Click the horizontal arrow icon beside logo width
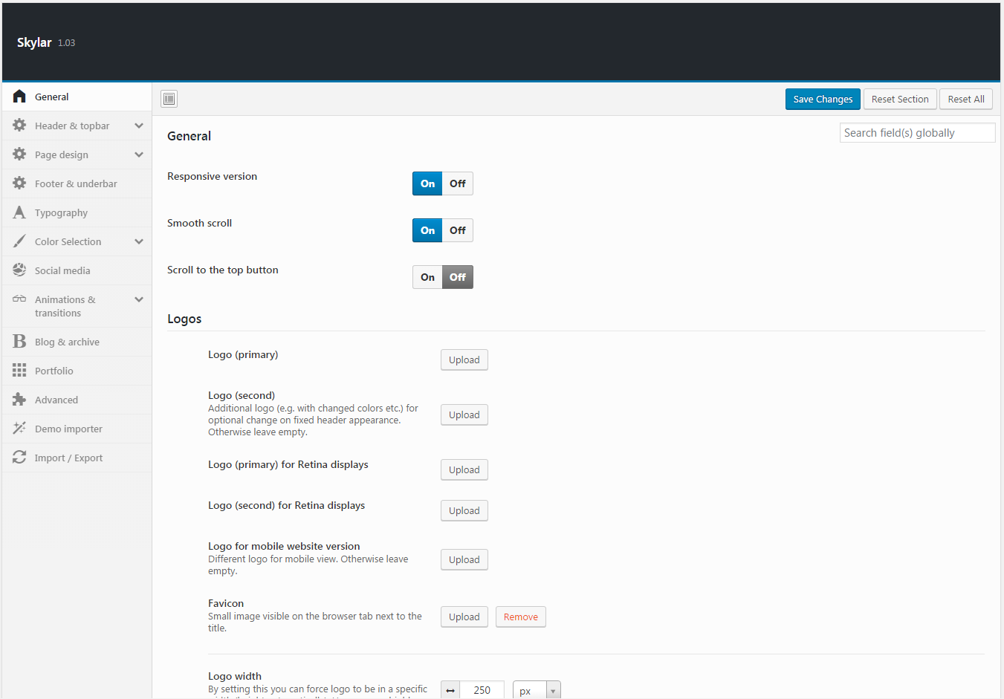Image resolution: width=1004 pixels, height=699 pixels. tap(450, 691)
